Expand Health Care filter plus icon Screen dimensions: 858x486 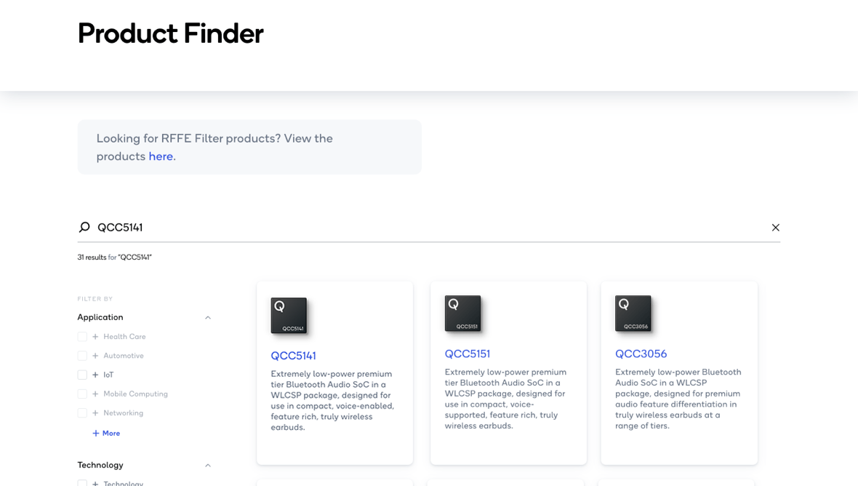coord(95,337)
